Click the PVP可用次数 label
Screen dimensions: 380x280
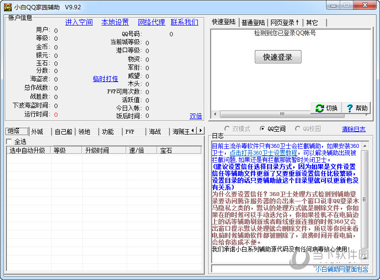[124, 92]
